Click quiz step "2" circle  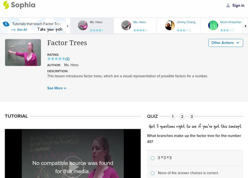183,117
